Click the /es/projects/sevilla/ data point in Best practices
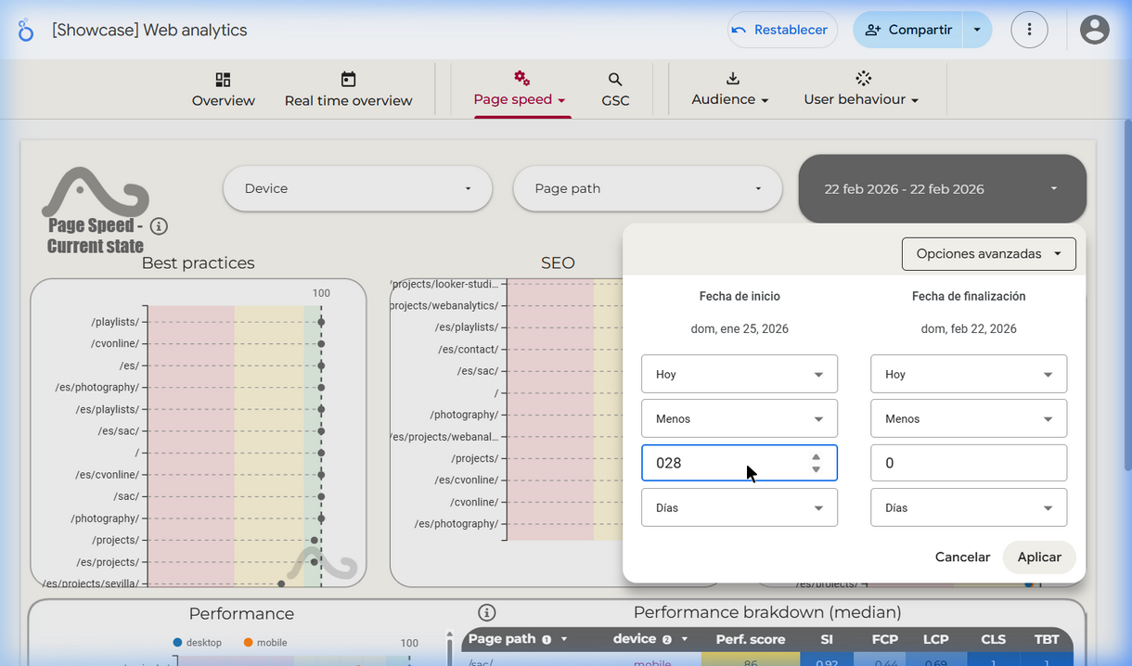Image resolution: width=1132 pixels, height=666 pixels. [x=281, y=583]
